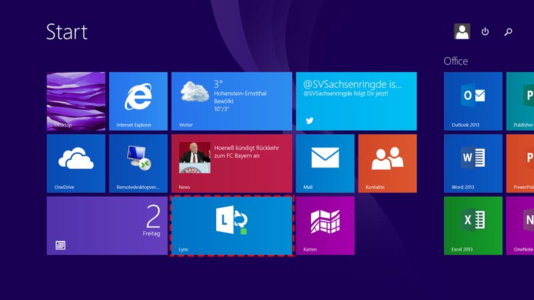Screen dimensions: 534x300
Task: Launch the Remotedesktopverbindung tile
Action: 138,163
